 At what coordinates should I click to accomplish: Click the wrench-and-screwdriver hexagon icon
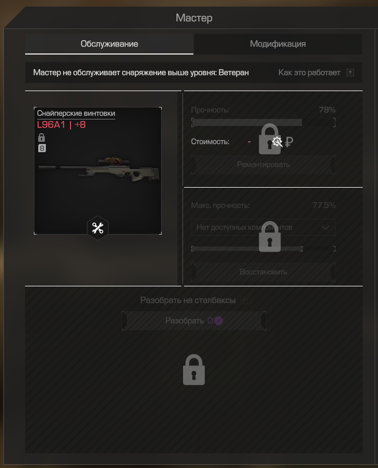[98, 228]
